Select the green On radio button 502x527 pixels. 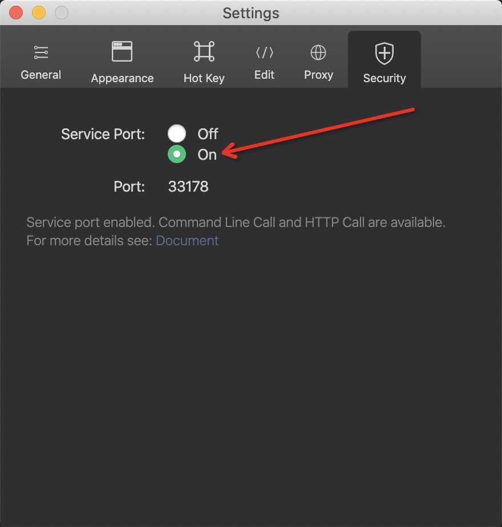tap(177, 154)
